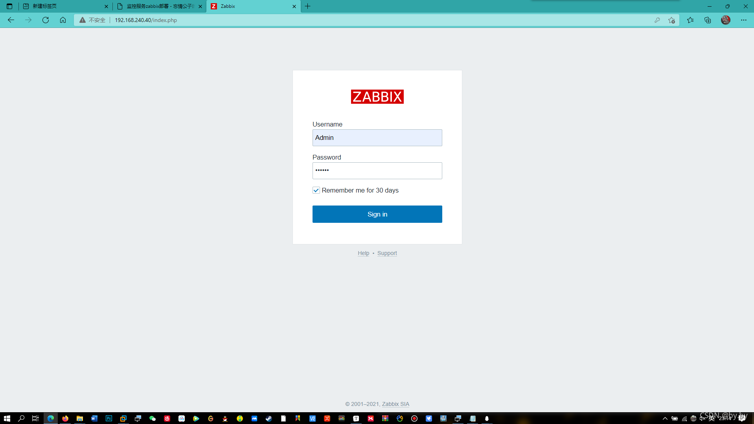Open Windows taskbar search

coord(22,418)
